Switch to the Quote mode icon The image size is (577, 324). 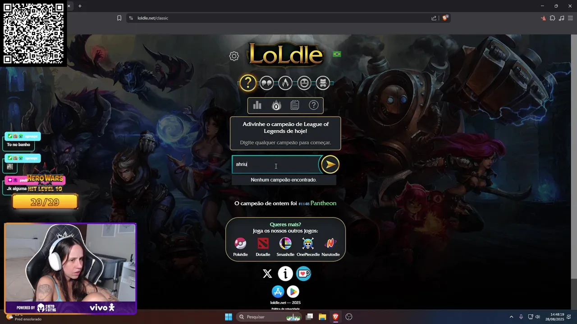pyautogui.click(x=266, y=83)
